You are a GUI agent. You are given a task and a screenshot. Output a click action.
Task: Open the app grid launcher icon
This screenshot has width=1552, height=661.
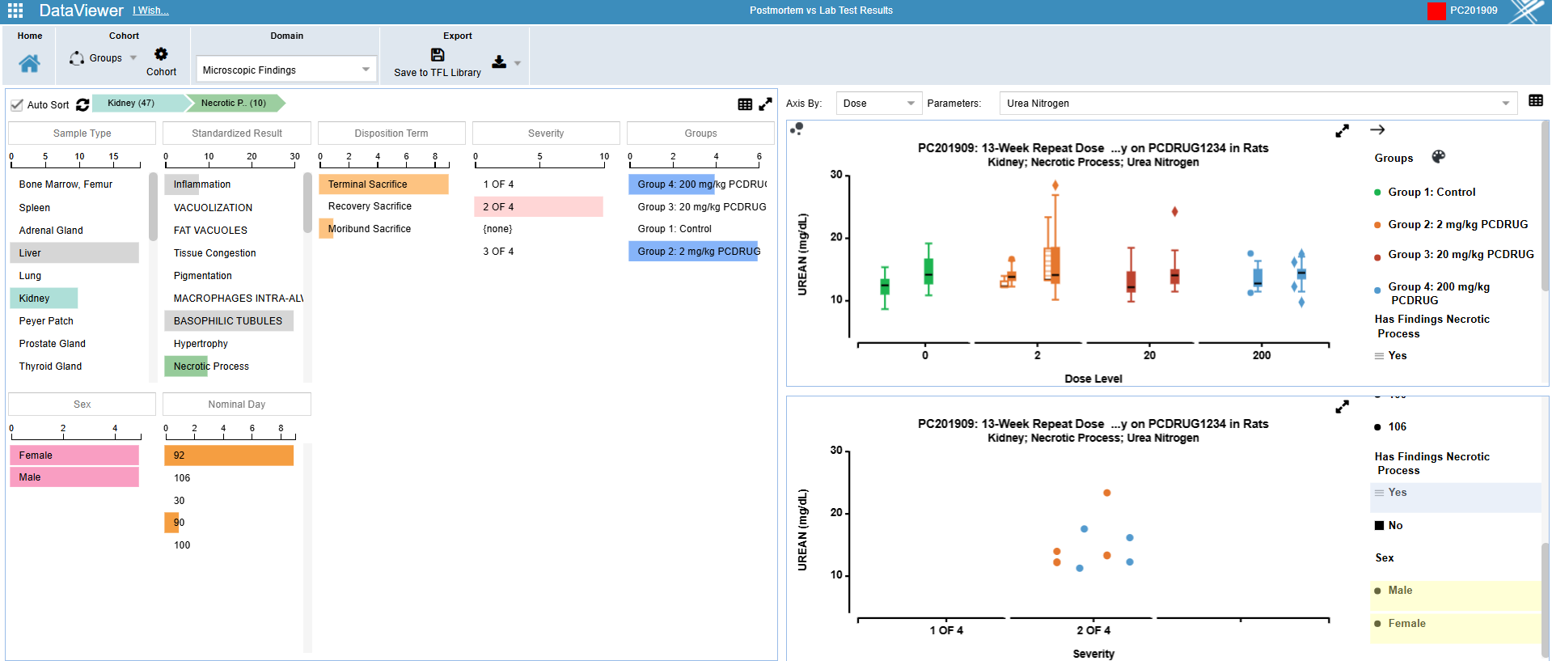[x=15, y=11]
